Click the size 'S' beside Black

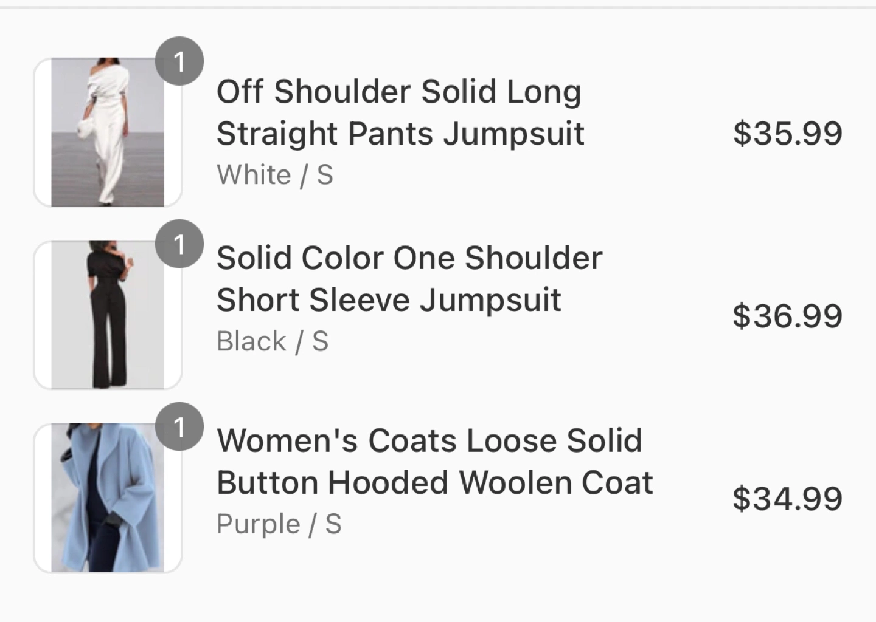(321, 341)
